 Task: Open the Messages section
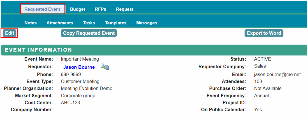[146, 23]
